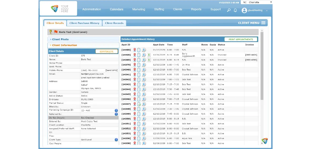Viewport: 311px width, 149px height.
Task: Open the clipboard icon for appointment 14350
Action: tap(139, 119)
